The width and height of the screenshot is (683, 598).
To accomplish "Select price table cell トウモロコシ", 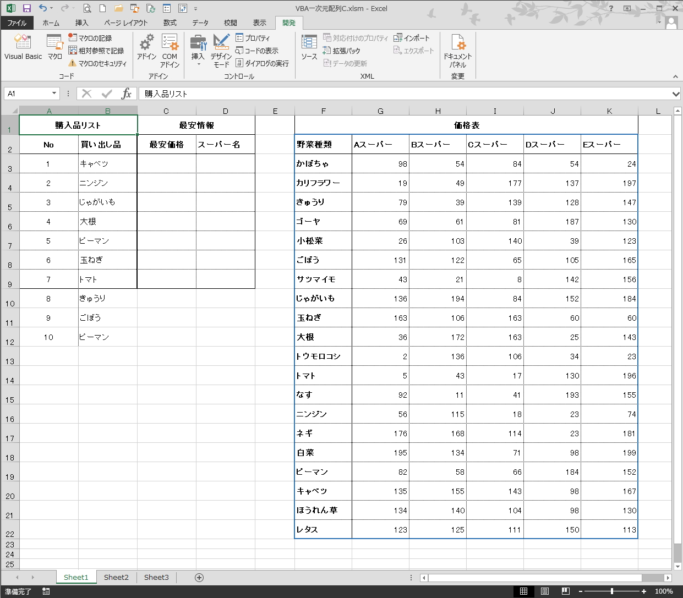I will (323, 356).
